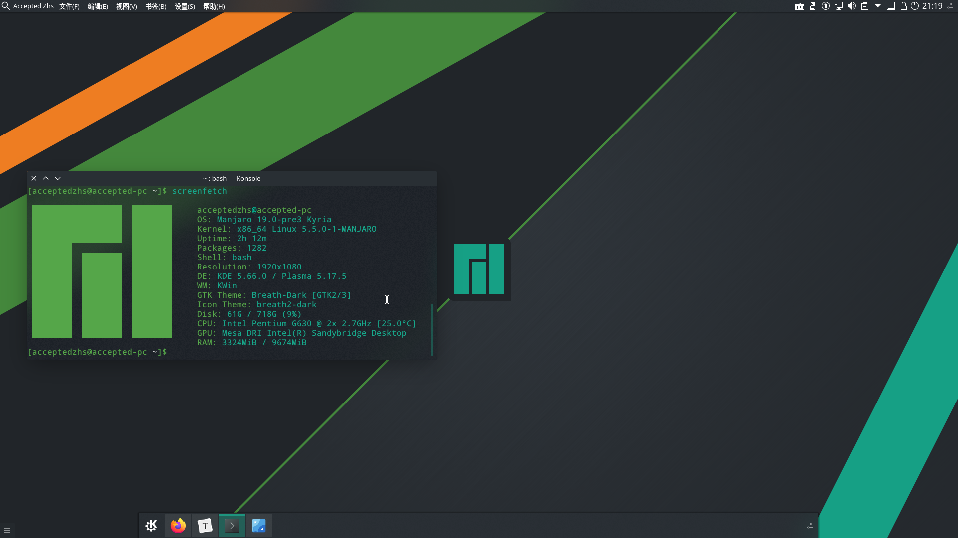This screenshot has height=538, width=958.
Task: Select the Konsole terminal taskbar icon
Action: 232,526
